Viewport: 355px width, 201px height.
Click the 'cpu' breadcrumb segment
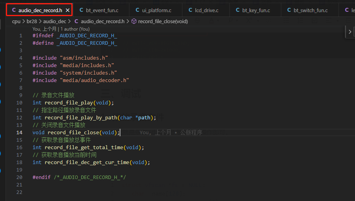tap(16, 21)
